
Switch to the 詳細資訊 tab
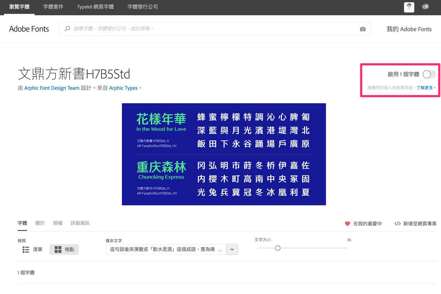[x=80, y=223]
